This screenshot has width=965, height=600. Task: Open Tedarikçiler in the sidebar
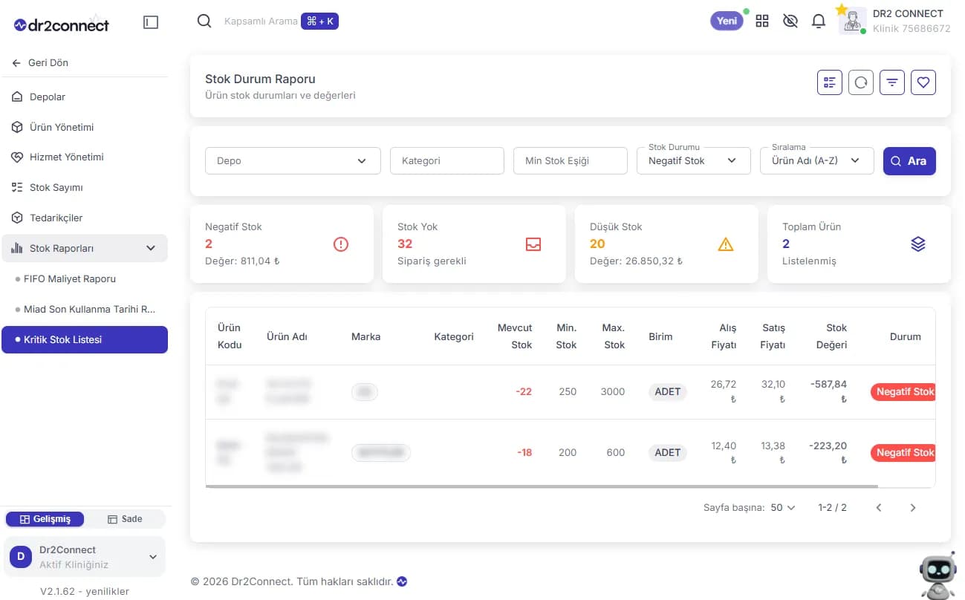tap(85, 218)
